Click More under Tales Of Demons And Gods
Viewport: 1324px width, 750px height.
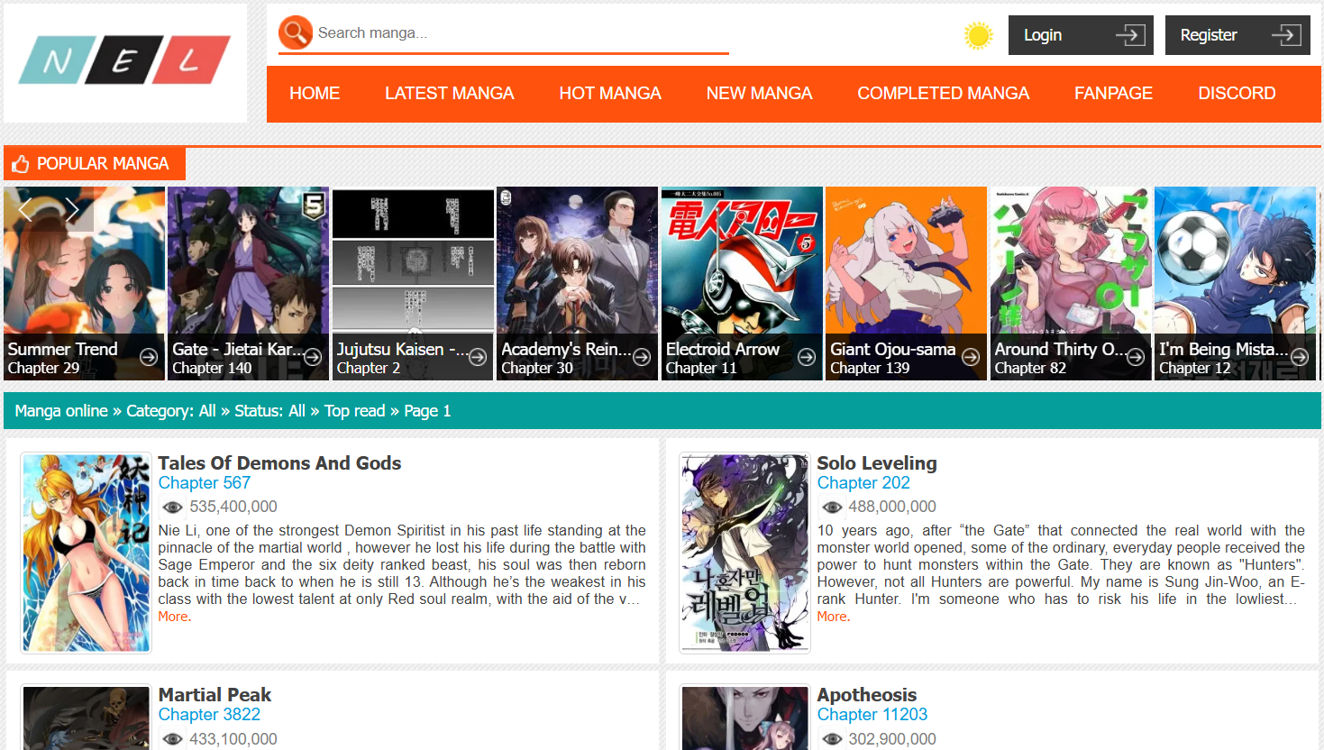point(175,617)
